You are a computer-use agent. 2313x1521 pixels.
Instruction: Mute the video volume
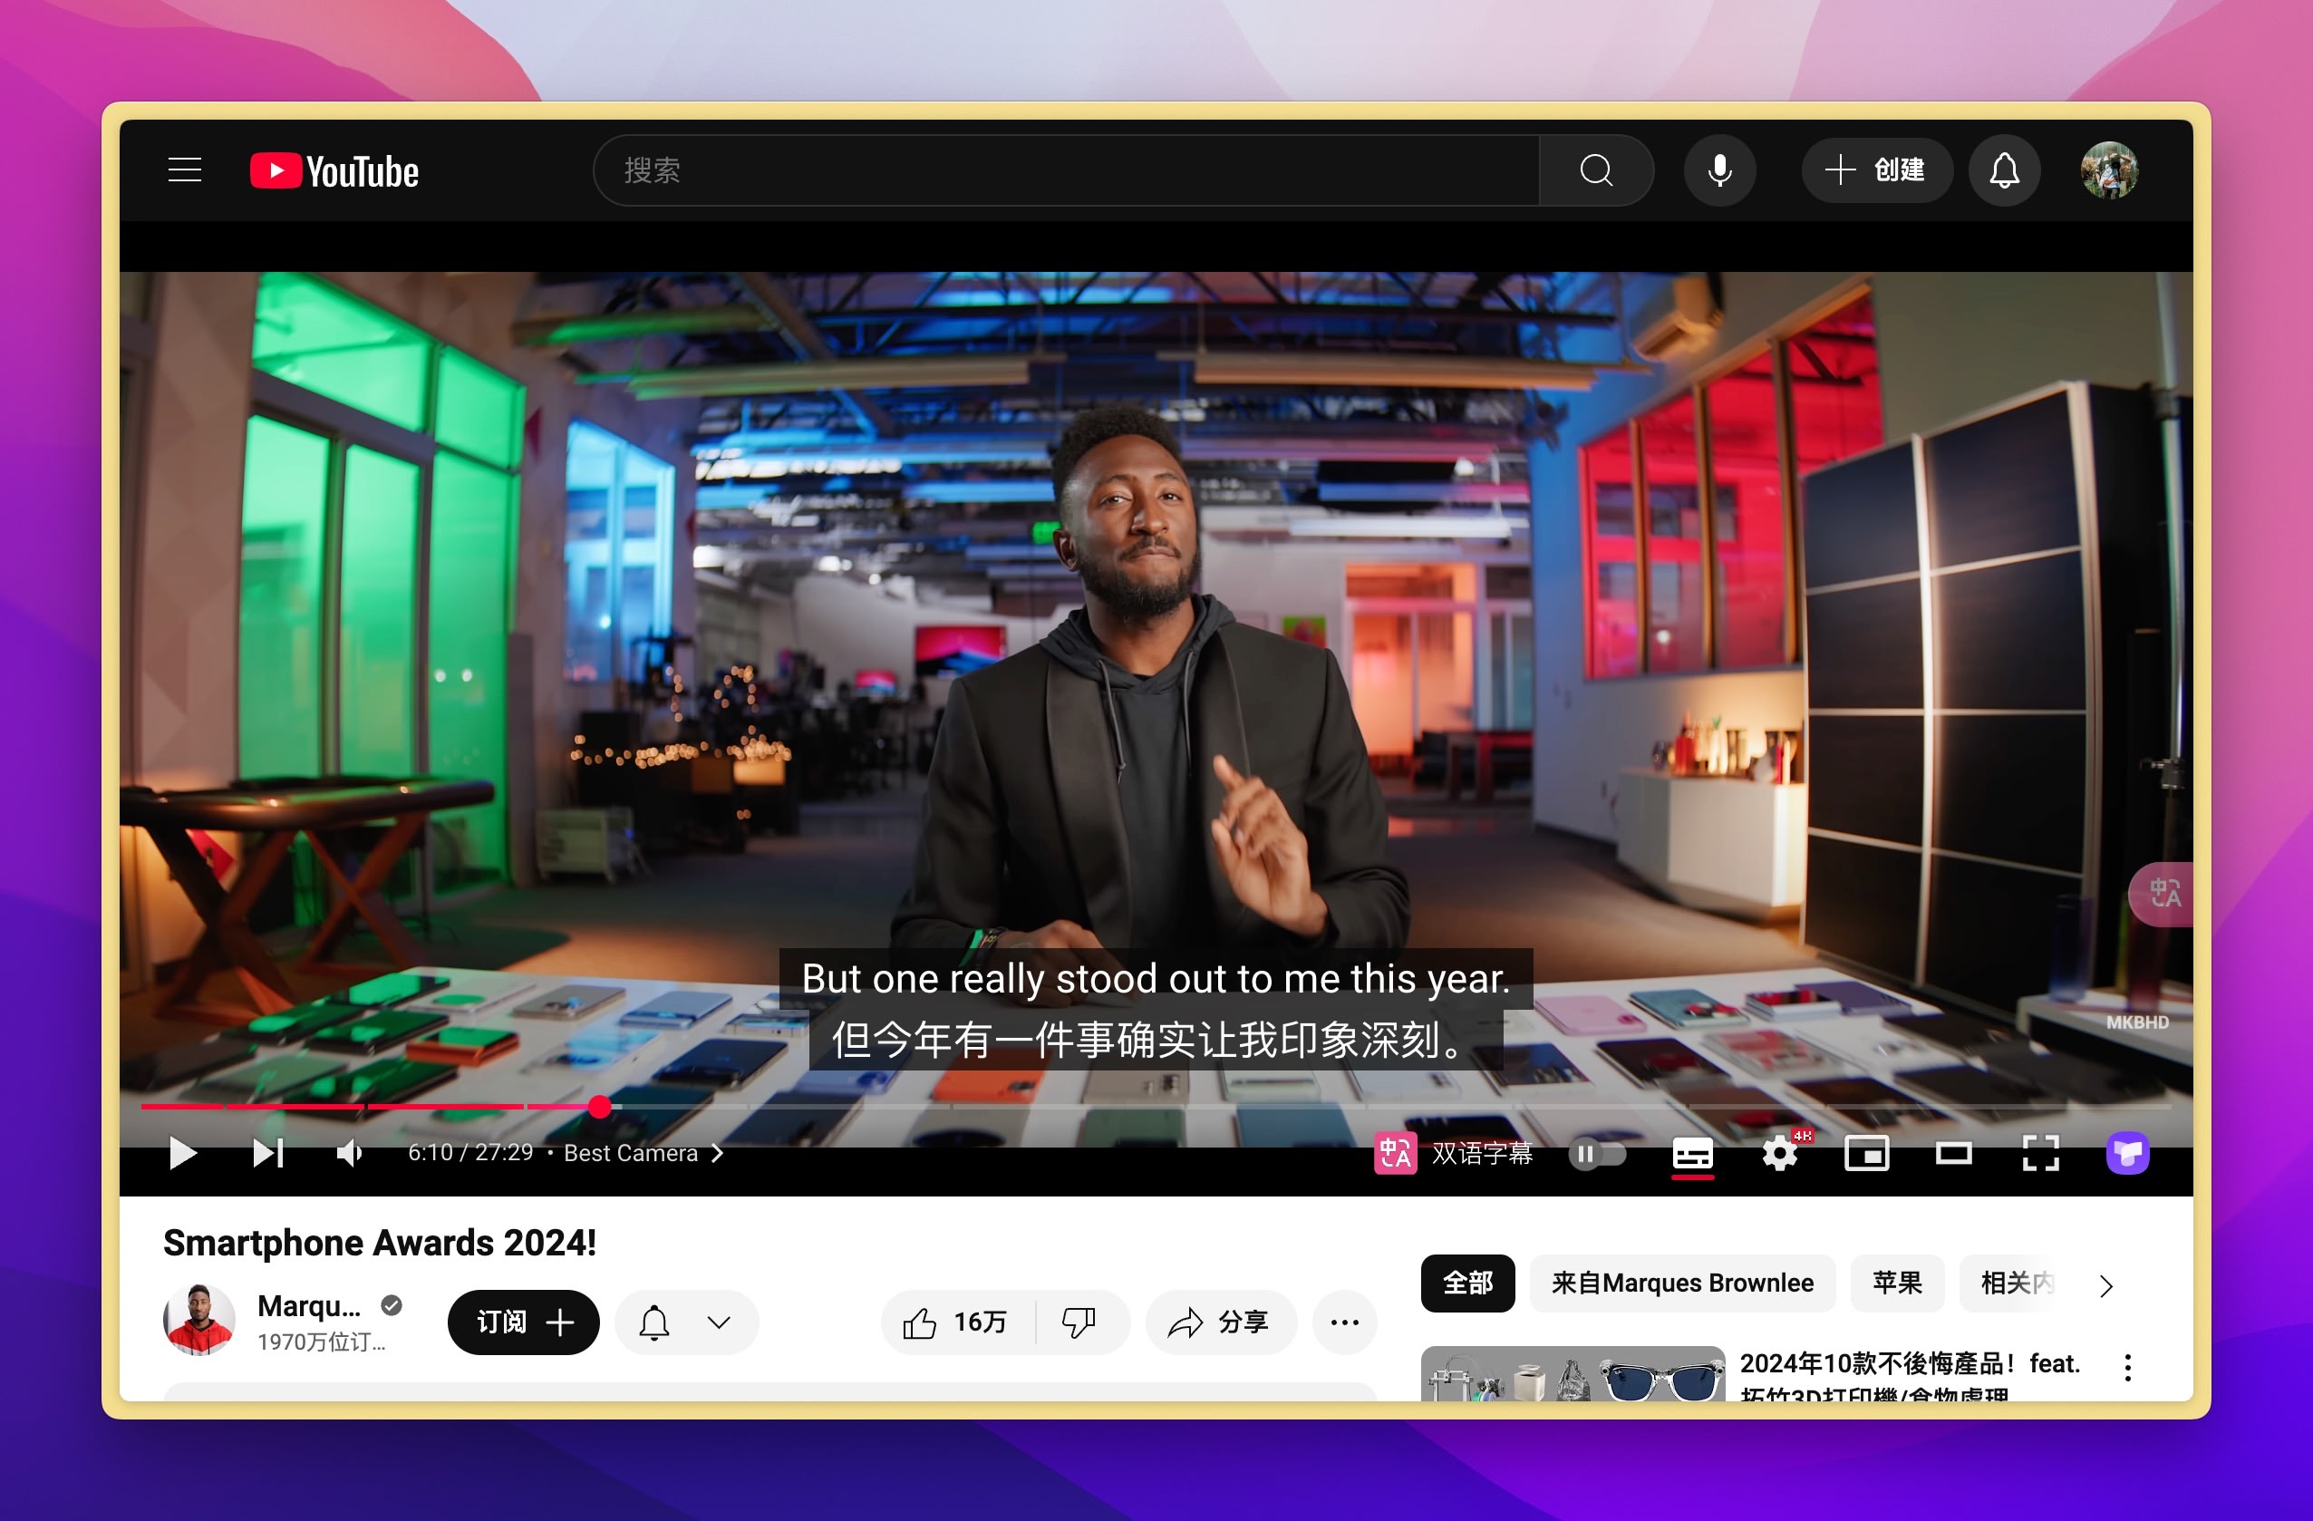[x=349, y=1154]
